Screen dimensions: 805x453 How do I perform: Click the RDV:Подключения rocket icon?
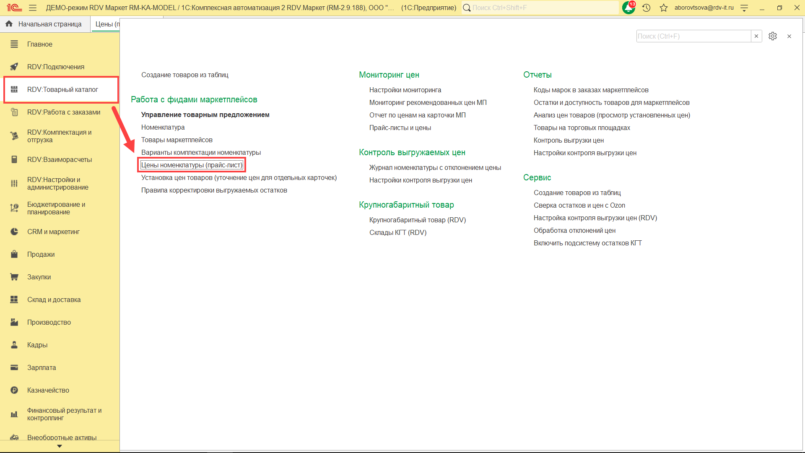[14, 67]
